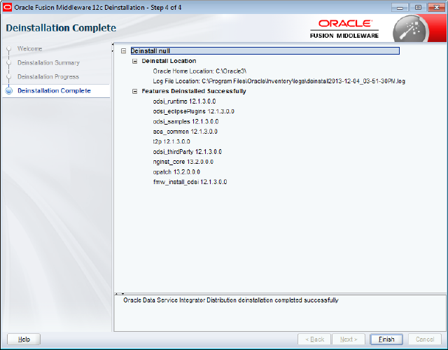The image size is (448, 350).
Task: Click the Finish button
Action: point(386,339)
